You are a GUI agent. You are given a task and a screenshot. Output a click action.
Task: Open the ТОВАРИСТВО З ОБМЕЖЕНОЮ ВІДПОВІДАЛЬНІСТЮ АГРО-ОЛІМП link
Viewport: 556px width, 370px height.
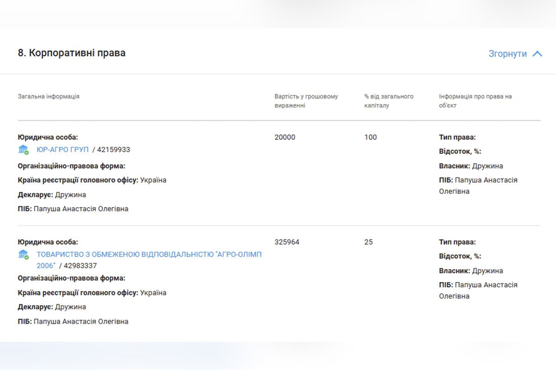pyautogui.click(x=149, y=254)
